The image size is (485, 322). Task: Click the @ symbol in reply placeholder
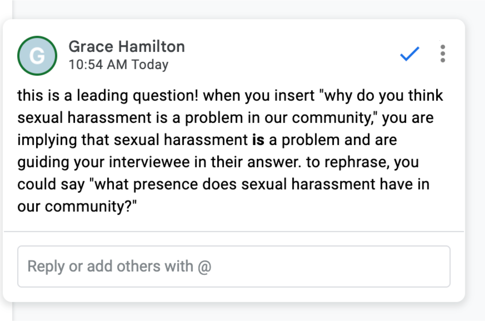click(204, 266)
